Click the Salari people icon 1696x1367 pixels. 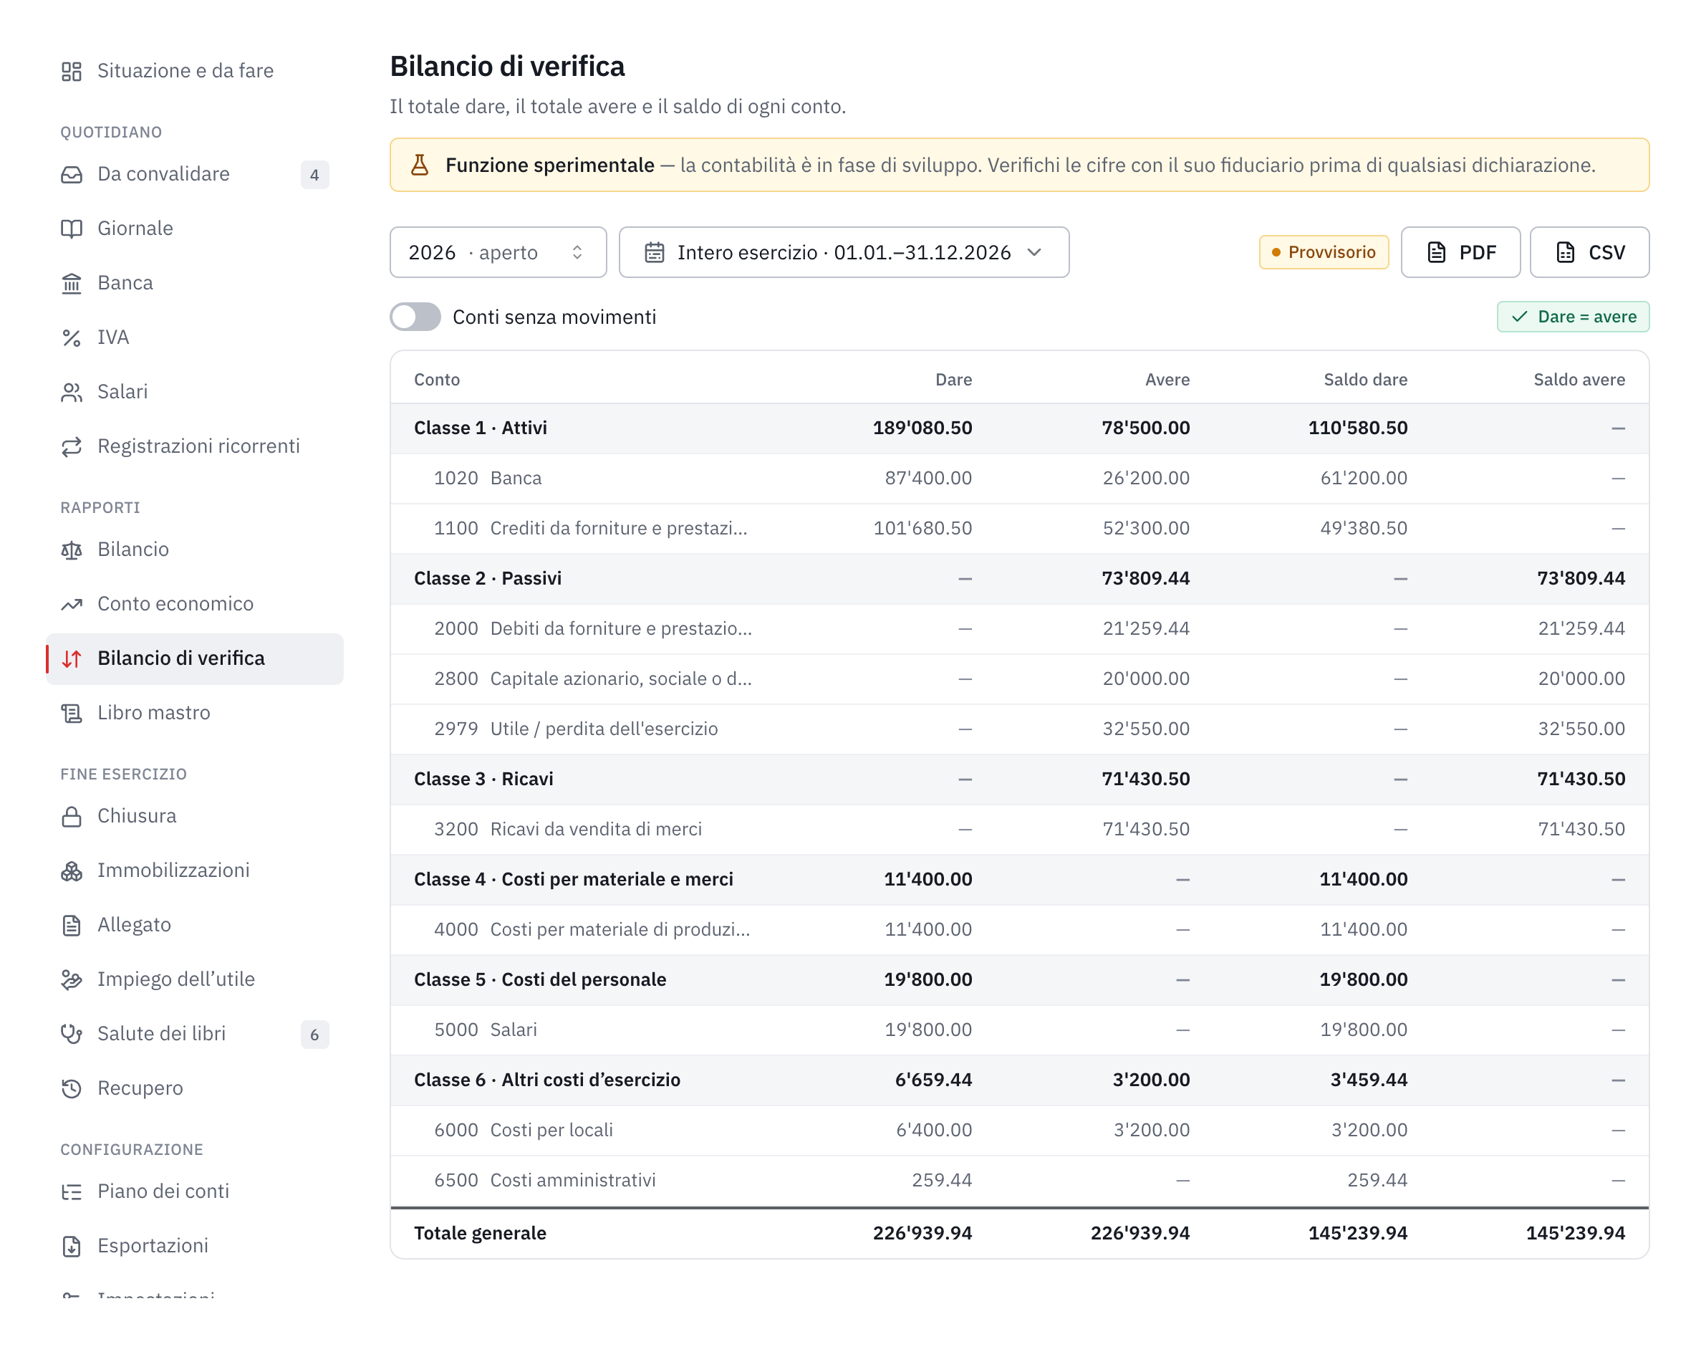click(72, 391)
